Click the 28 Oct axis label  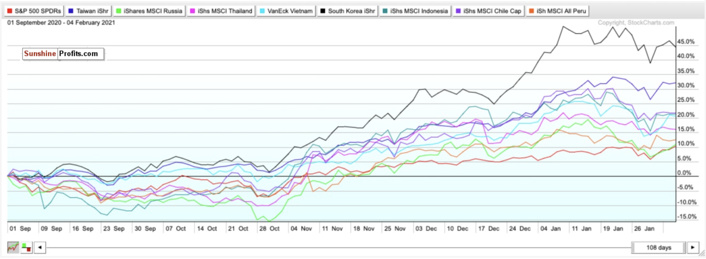point(269,229)
